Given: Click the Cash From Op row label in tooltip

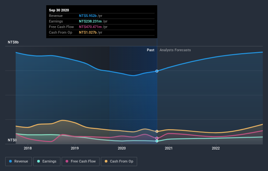Looking at the screenshot, I should (60, 32).
